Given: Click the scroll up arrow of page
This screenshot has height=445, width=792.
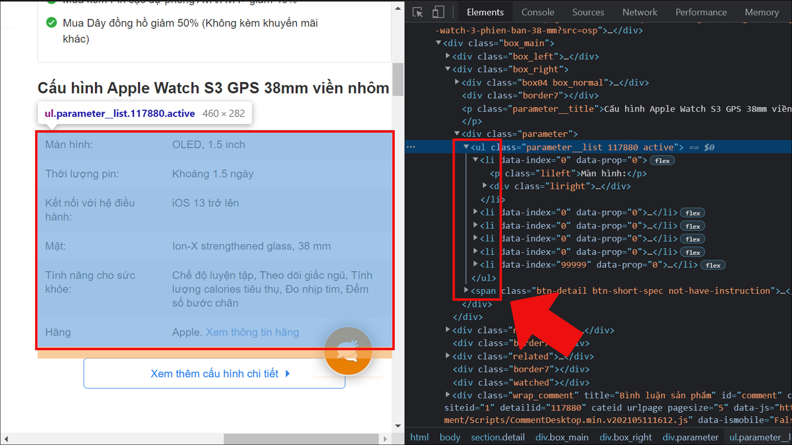Looking at the screenshot, I should click(398, 8).
